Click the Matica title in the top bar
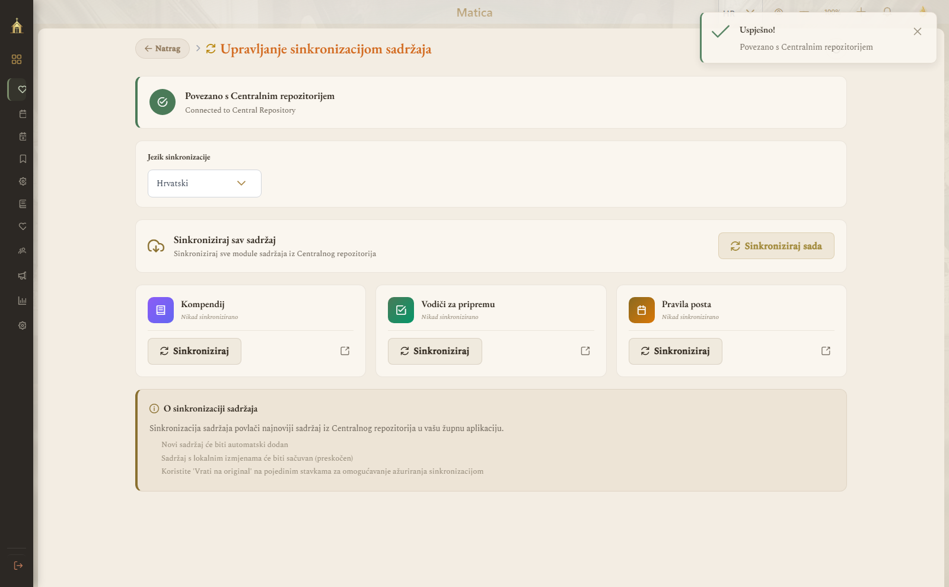The height and width of the screenshot is (587, 949). 474,12
